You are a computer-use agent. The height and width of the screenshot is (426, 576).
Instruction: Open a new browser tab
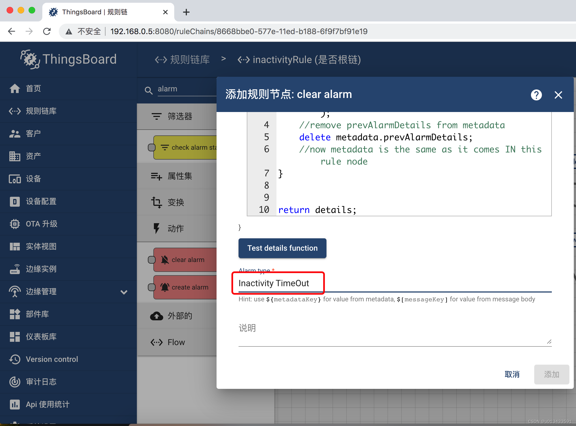coord(186,12)
